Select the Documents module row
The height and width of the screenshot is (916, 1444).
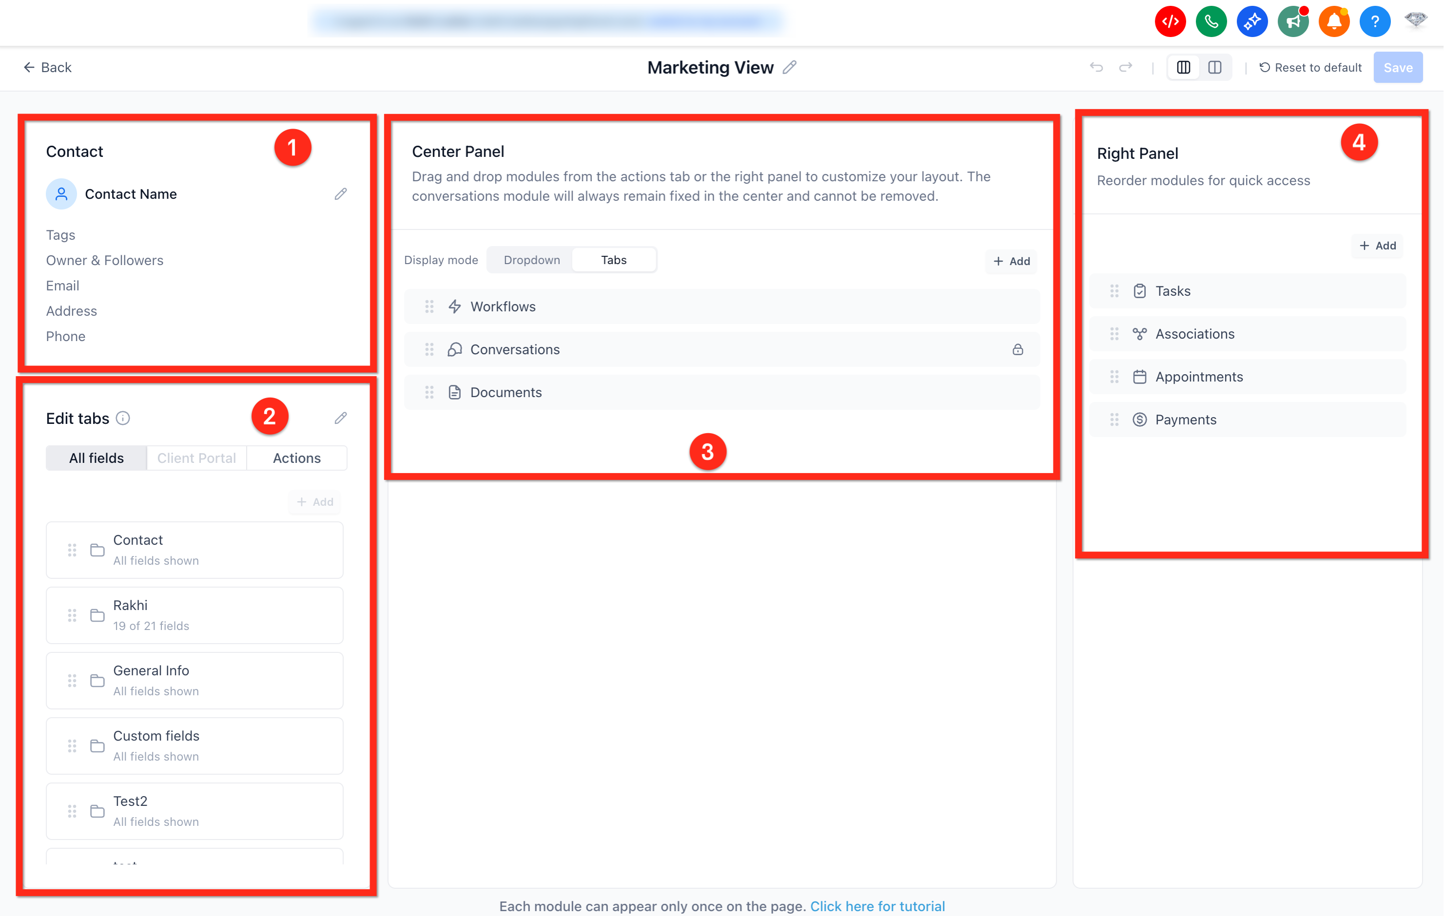(x=722, y=392)
